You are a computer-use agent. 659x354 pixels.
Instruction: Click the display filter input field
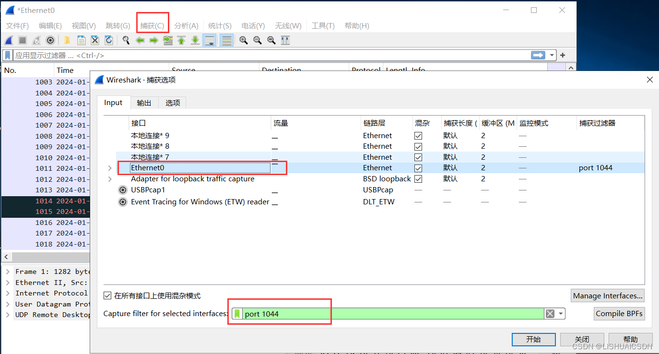click(271, 55)
